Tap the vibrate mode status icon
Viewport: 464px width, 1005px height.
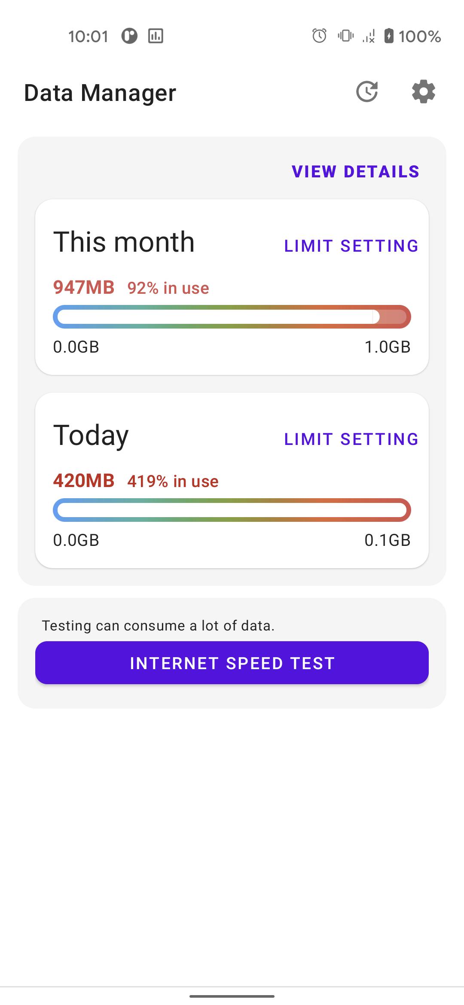pos(345,36)
